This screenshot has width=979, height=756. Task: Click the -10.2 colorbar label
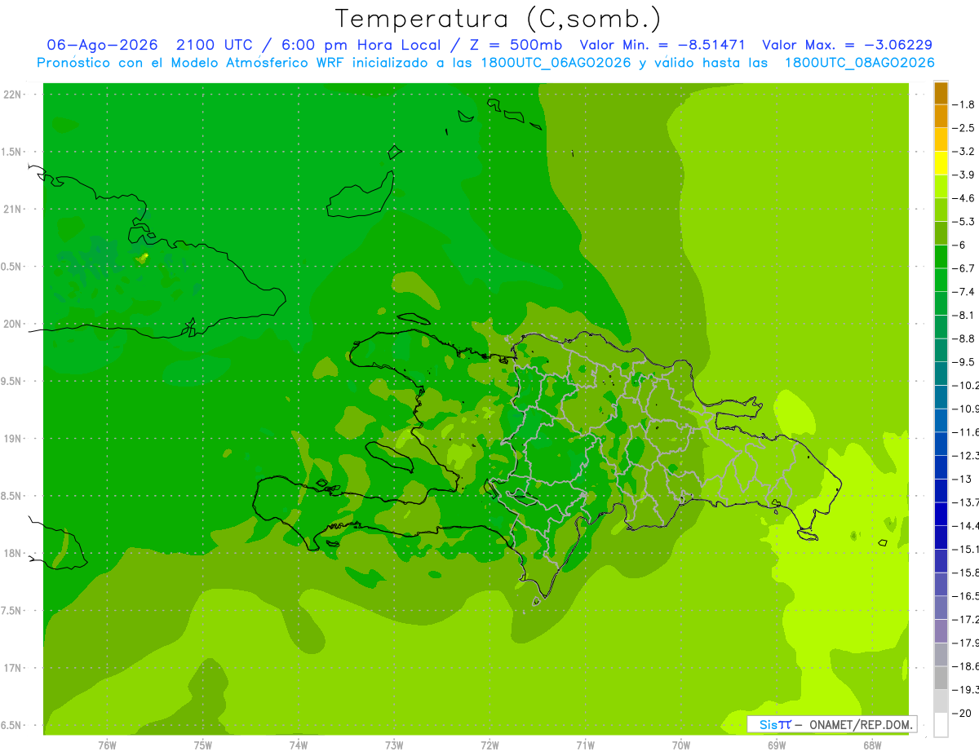[x=966, y=385]
